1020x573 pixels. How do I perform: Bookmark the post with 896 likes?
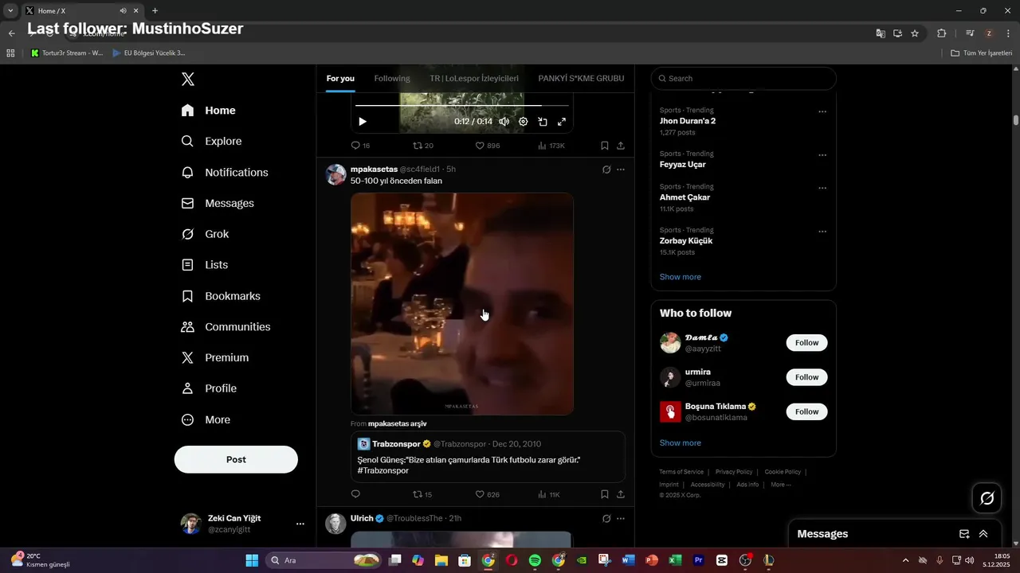(605, 146)
